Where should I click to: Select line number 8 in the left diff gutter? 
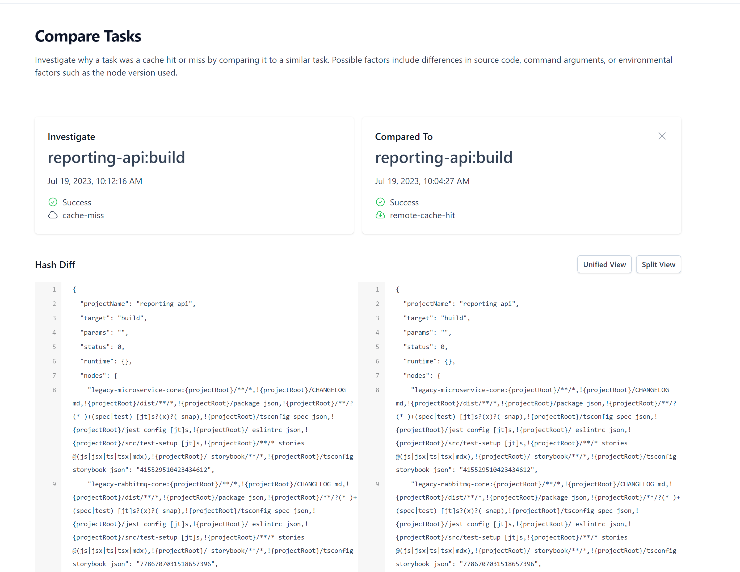coord(54,389)
